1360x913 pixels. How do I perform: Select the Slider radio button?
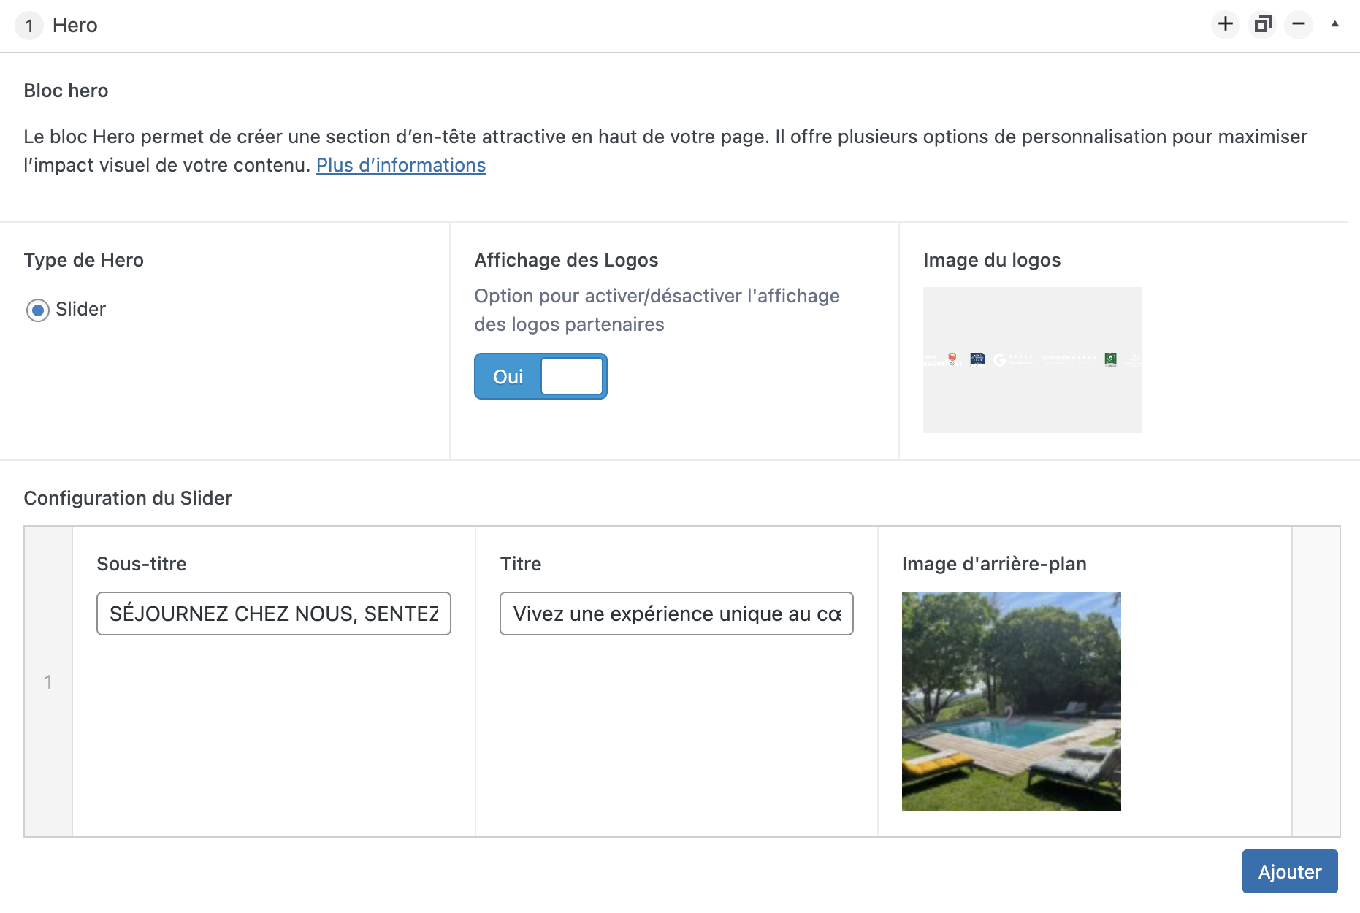[38, 310]
